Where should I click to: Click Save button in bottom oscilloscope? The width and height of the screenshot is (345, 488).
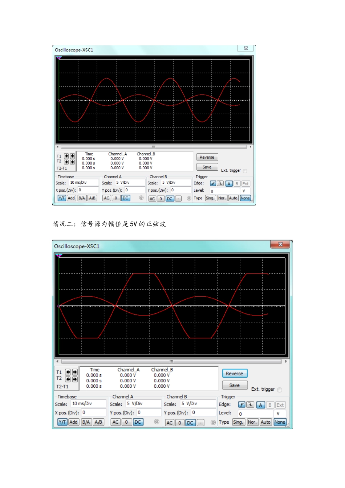click(235, 385)
